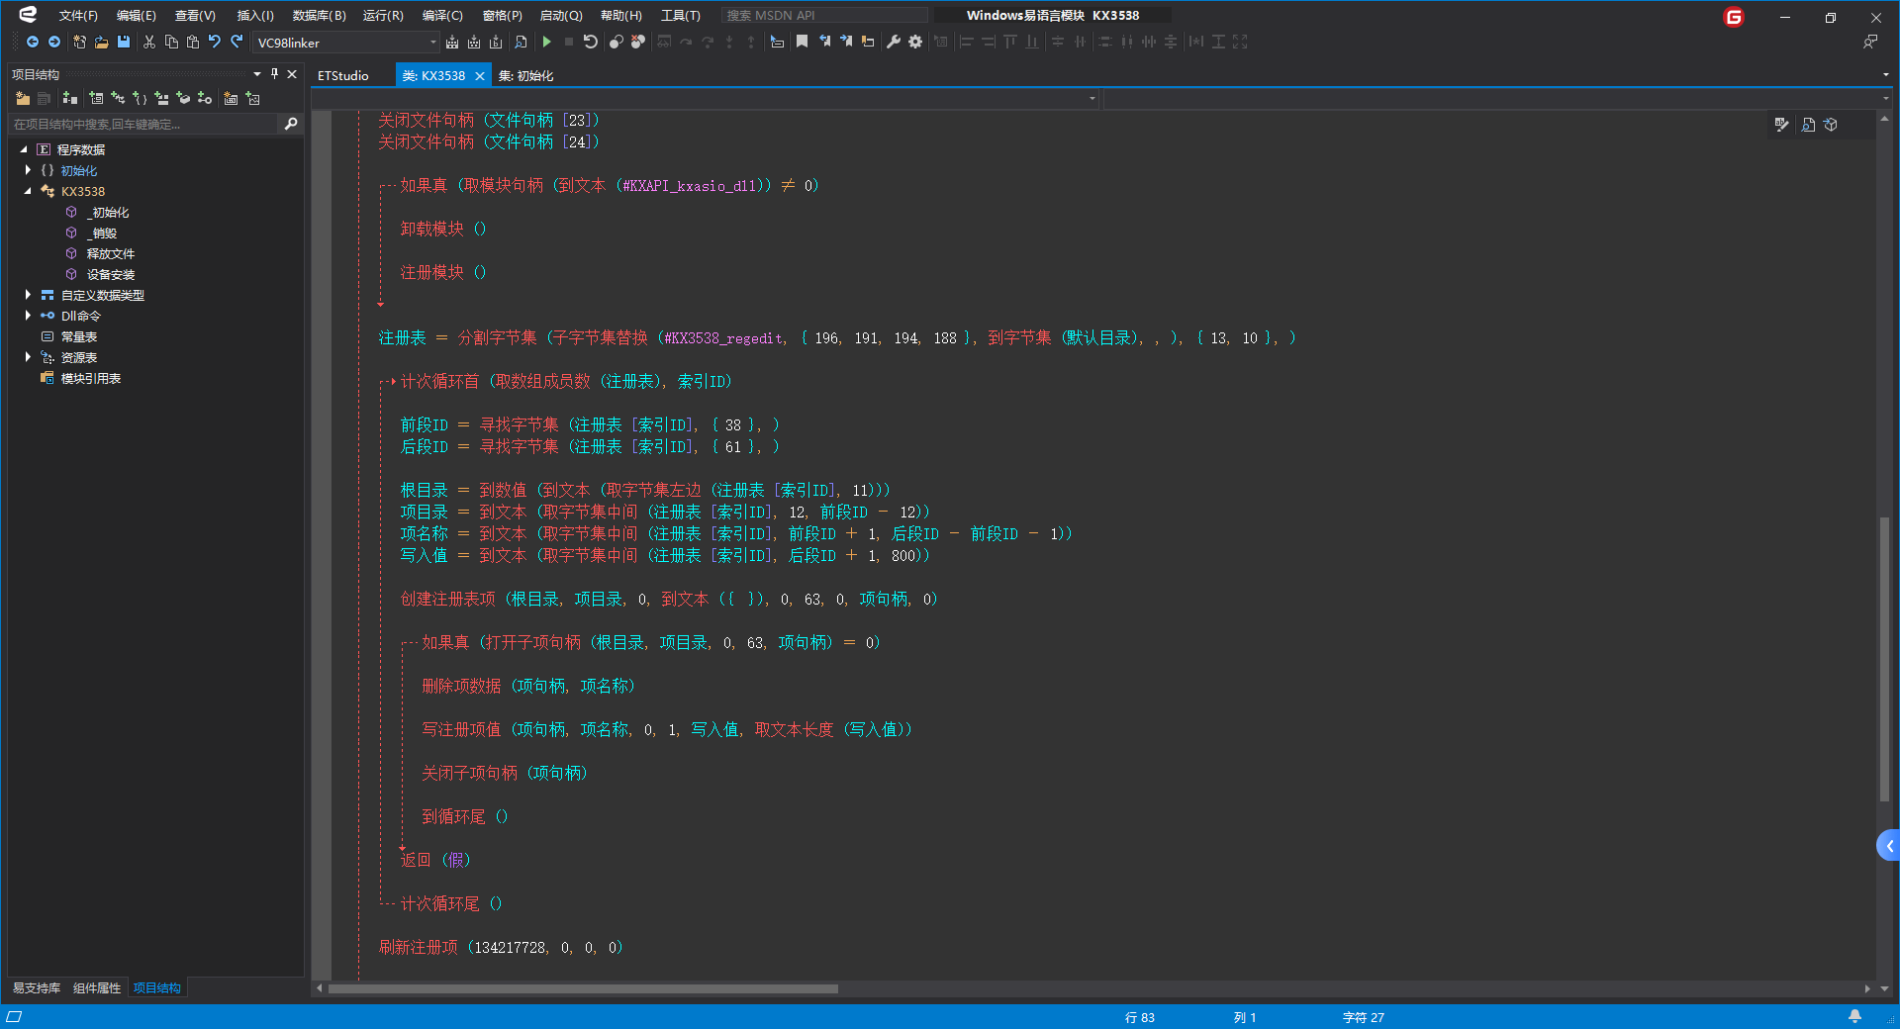1900x1029 pixels.
Task: Select the 设备安装 method in tree
Action: pos(111,274)
